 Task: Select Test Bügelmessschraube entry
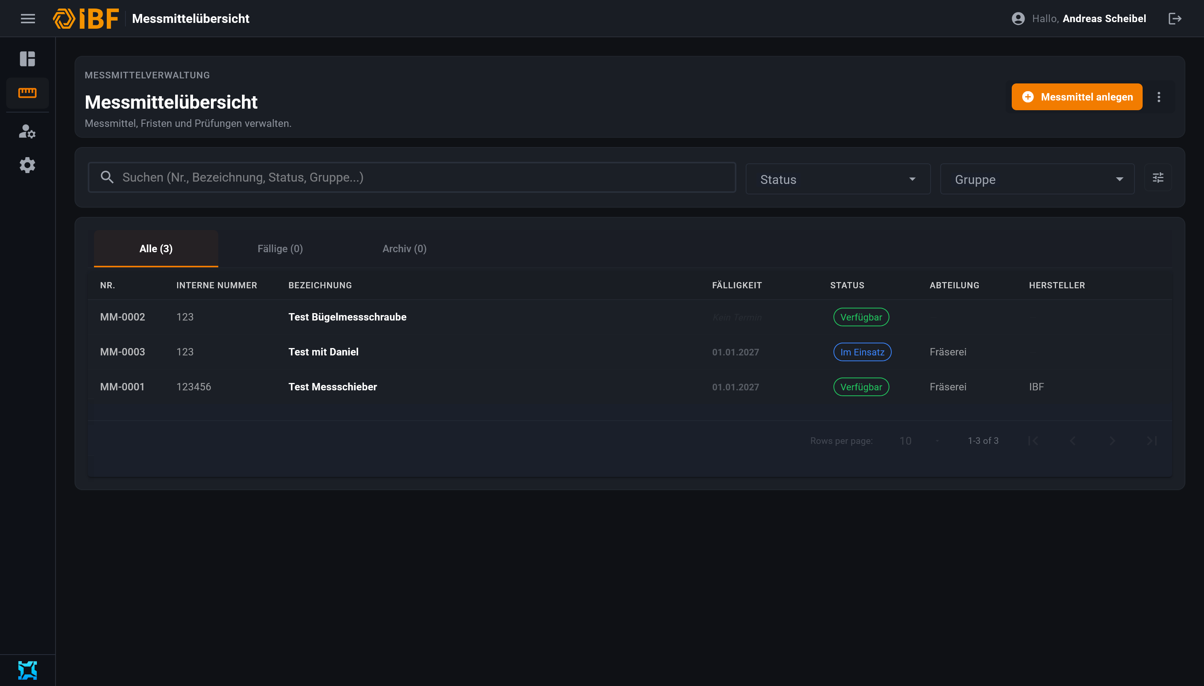[x=347, y=317]
